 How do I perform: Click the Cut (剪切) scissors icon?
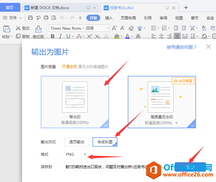pyautogui.click(x=18, y=28)
